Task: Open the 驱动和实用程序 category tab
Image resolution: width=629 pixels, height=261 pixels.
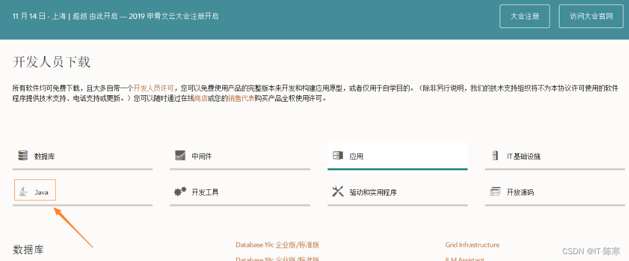Action: pos(398,192)
